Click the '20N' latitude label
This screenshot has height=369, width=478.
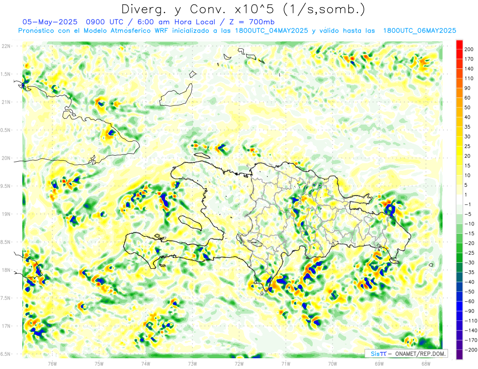(x=6, y=158)
